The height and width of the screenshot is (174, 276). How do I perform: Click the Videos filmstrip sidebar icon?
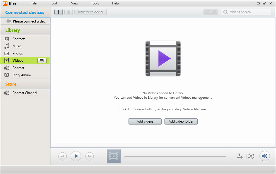coord(7,61)
